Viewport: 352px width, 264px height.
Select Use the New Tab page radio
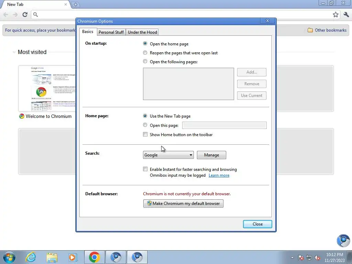[145, 116]
